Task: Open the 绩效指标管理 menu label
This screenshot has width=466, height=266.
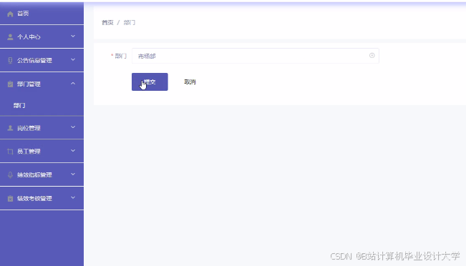Action: tap(34, 175)
